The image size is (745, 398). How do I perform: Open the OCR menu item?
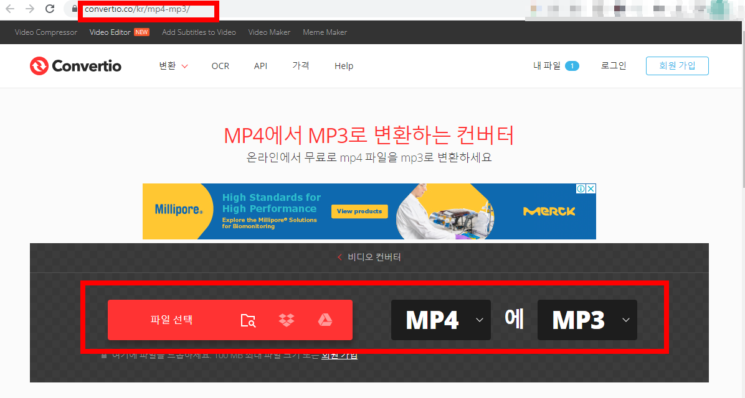pos(220,65)
